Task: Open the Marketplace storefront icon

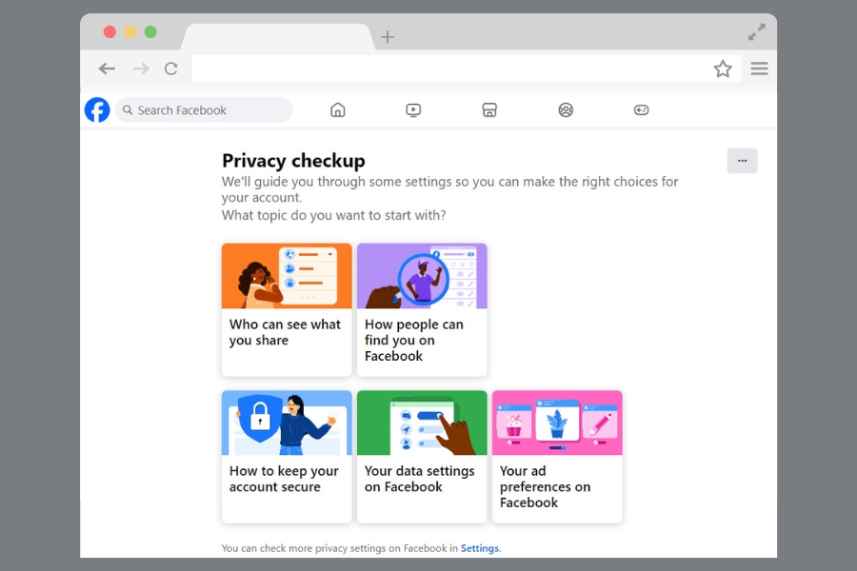Action: pos(489,109)
